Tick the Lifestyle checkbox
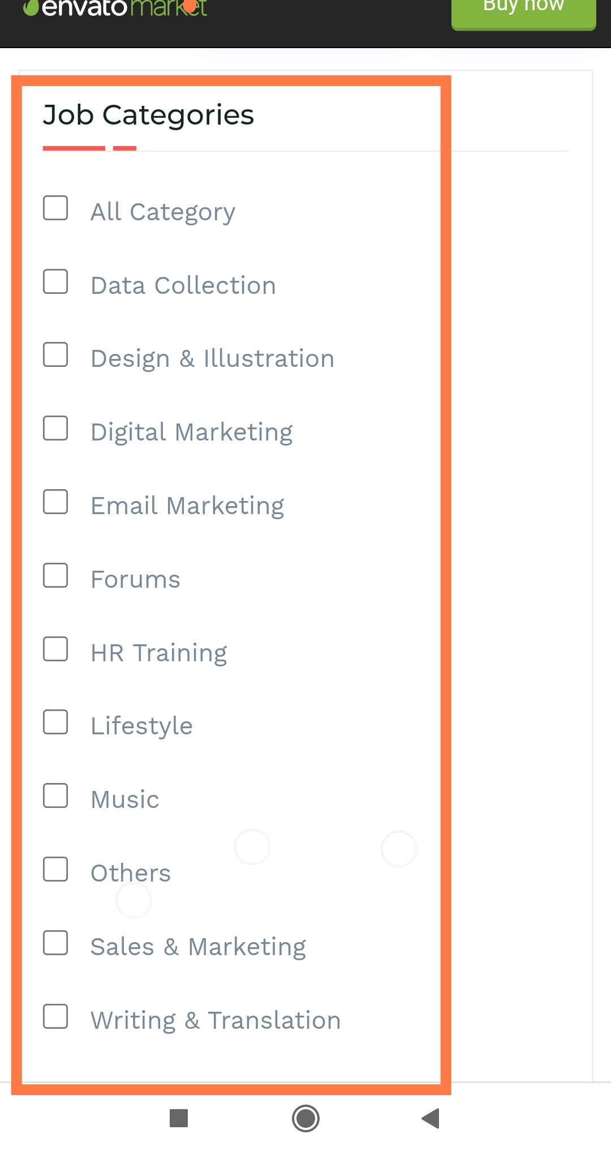Screen dimensions: 611x1155 (x=55, y=722)
